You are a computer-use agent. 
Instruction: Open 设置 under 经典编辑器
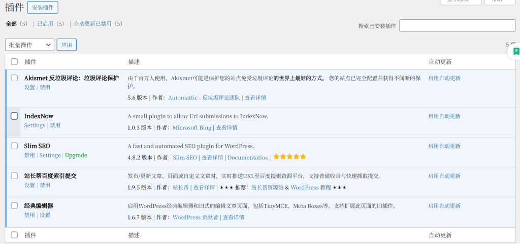coord(45,215)
